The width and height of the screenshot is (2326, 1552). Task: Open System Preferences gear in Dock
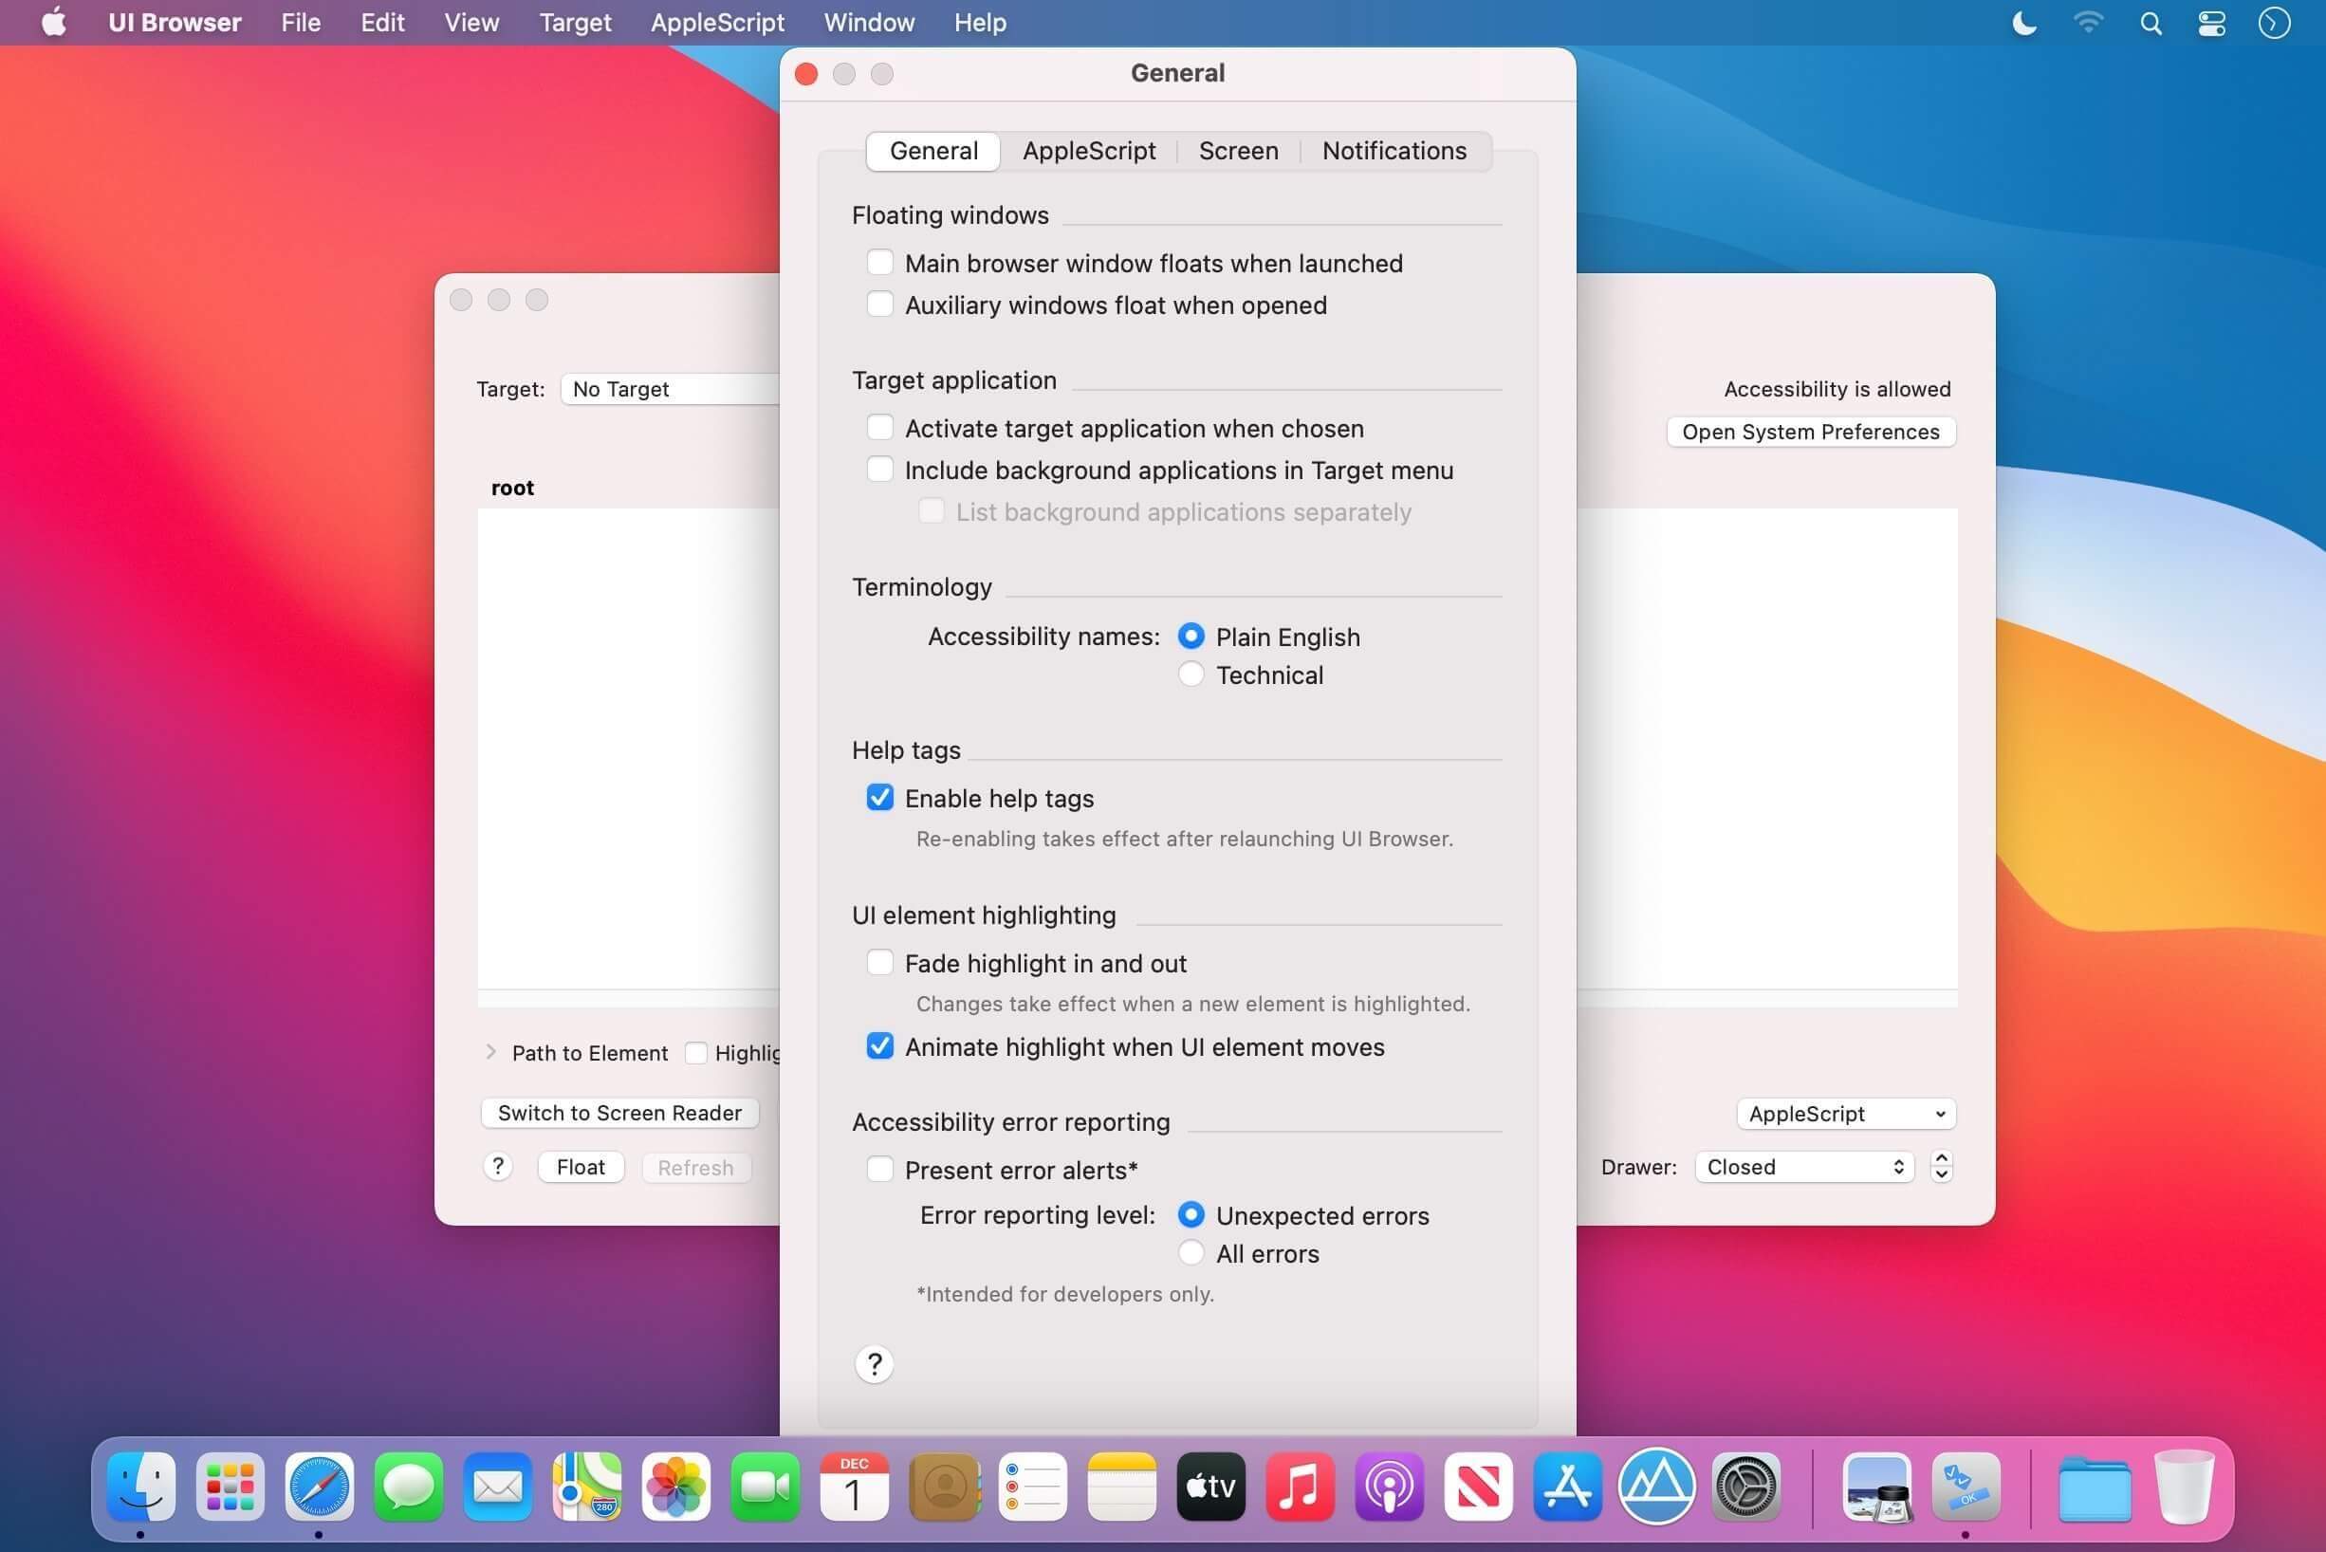point(1747,1486)
